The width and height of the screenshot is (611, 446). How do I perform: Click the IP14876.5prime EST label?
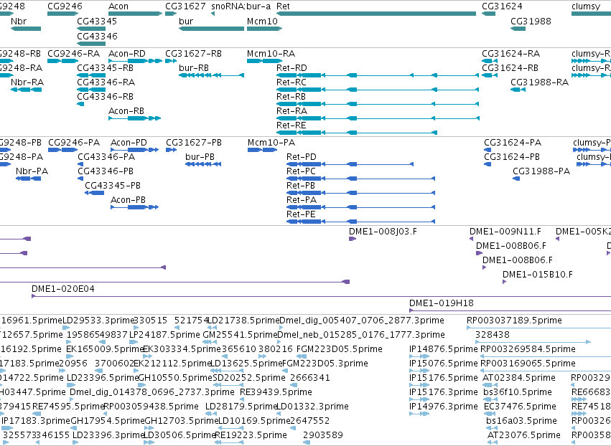(444, 349)
